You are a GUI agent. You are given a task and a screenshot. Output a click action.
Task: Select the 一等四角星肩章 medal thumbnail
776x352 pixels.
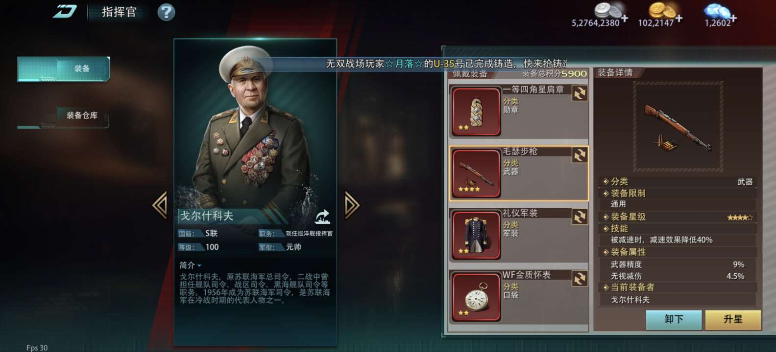[476, 111]
